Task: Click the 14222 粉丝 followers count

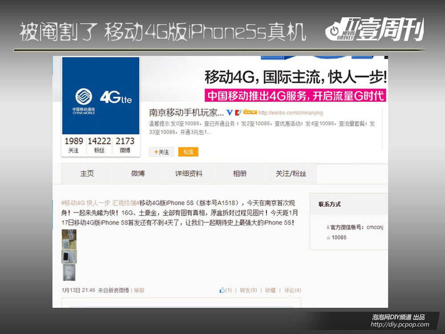Action: pyautogui.click(x=99, y=145)
